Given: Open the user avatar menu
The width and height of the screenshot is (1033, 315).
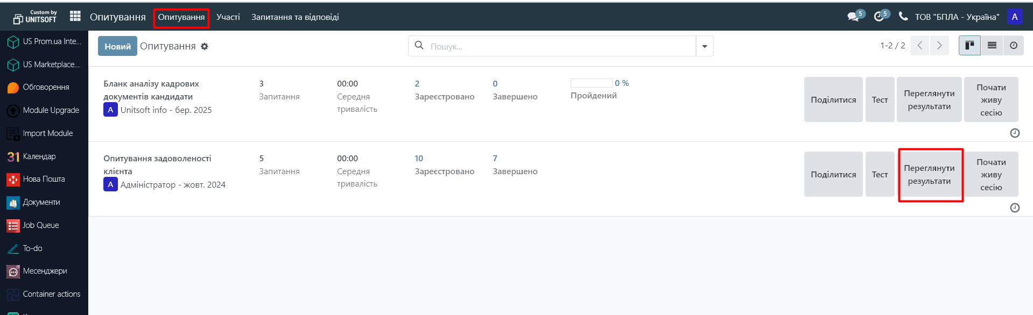Looking at the screenshot, I should pos(1015,17).
